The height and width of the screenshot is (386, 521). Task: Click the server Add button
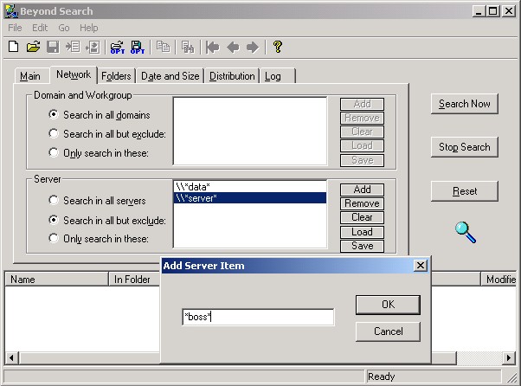[362, 190]
